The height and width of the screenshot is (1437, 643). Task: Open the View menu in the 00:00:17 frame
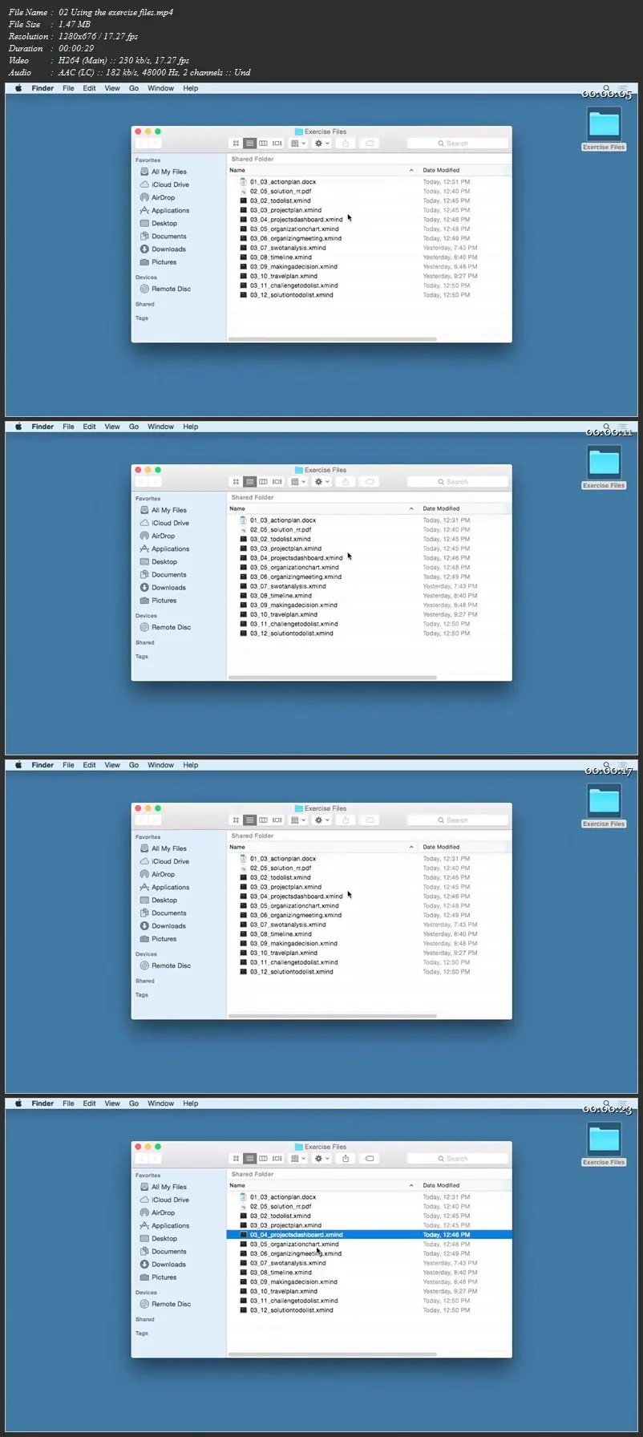(112, 765)
